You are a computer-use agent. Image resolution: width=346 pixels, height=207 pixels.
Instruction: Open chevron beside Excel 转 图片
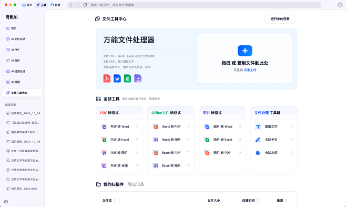point(188,165)
